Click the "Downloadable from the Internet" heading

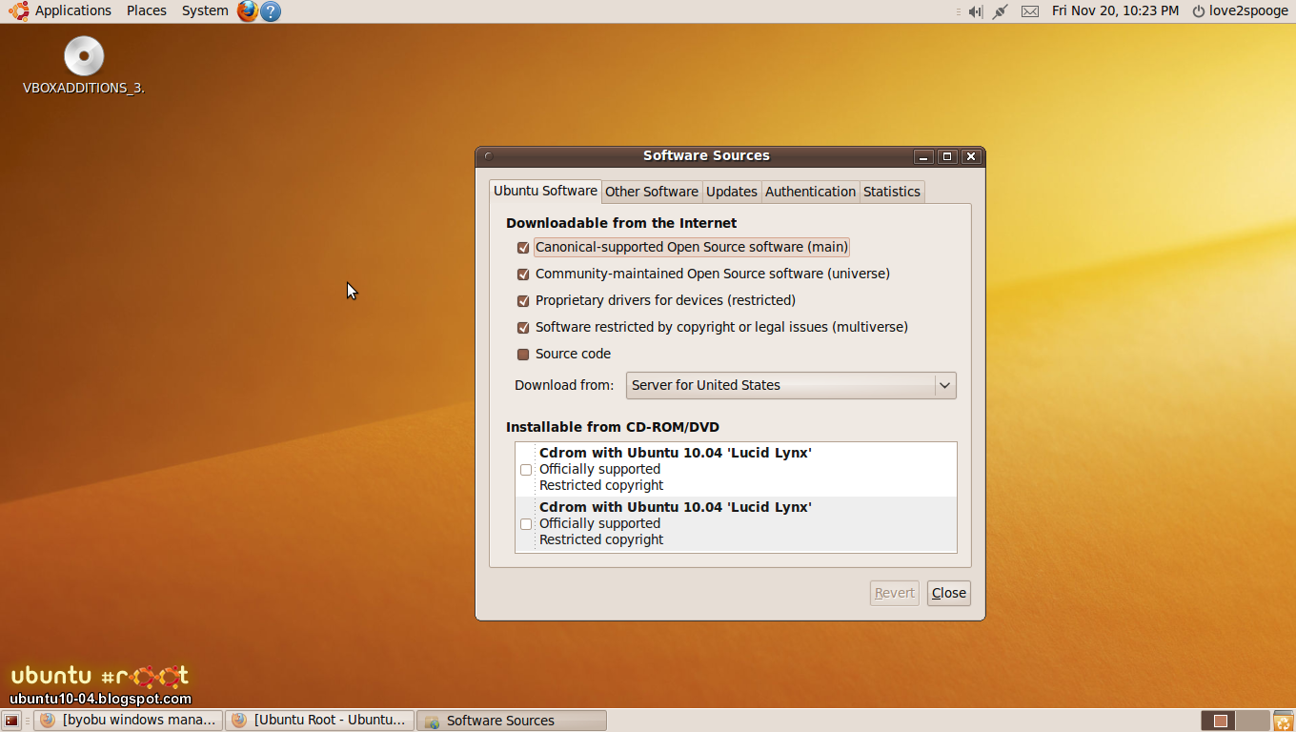[621, 223]
